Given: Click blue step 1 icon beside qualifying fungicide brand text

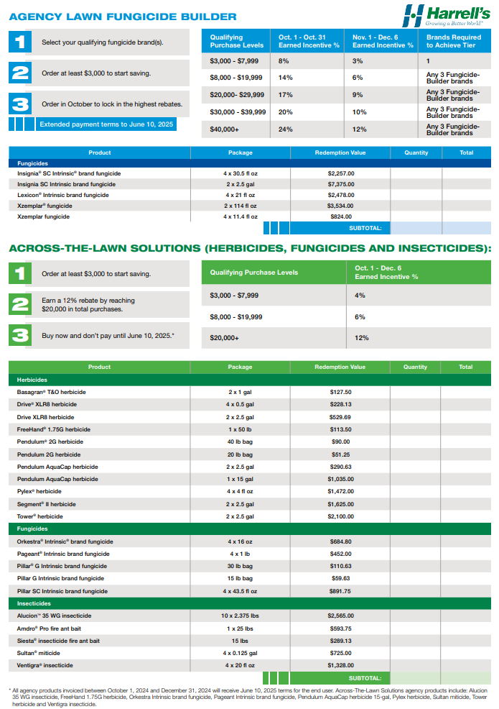Looking at the screenshot, I should pyautogui.click(x=20, y=42).
